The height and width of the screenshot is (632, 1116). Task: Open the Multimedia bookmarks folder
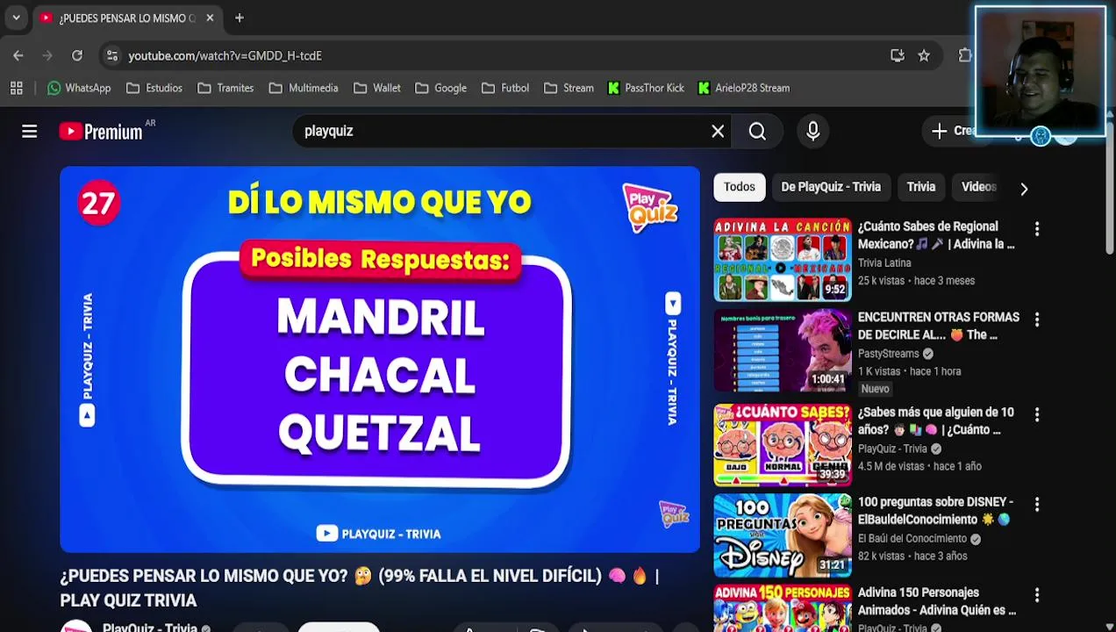304,88
